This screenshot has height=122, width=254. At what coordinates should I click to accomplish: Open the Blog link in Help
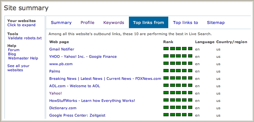click(x=12, y=54)
